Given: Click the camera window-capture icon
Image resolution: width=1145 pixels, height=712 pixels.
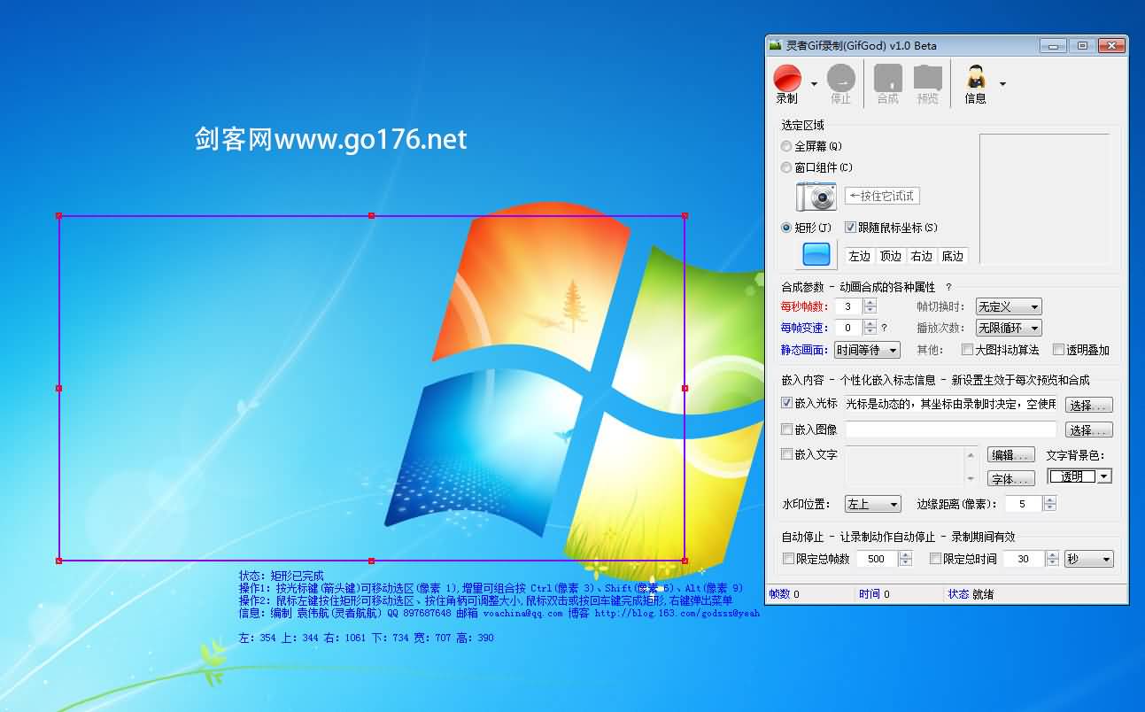Looking at the screenshot, I should click(x=816, y=196).
